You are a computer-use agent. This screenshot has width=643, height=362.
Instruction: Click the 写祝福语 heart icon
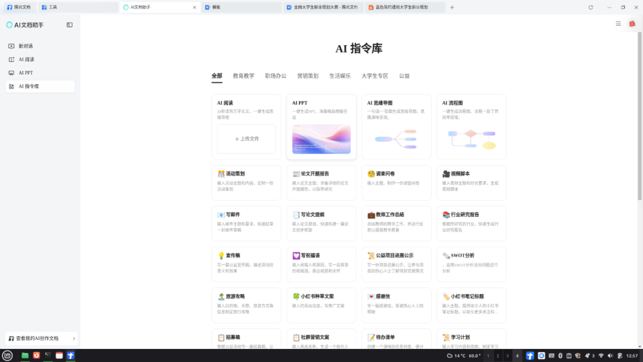click(x=296, y=256)
